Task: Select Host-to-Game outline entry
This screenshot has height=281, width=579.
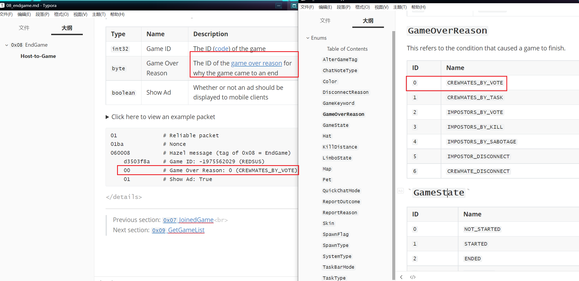Action: (x=38, y=56)
